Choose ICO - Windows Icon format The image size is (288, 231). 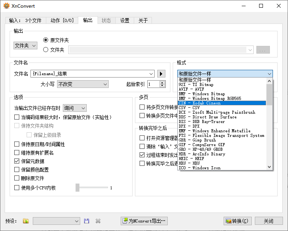pos(222,168)
